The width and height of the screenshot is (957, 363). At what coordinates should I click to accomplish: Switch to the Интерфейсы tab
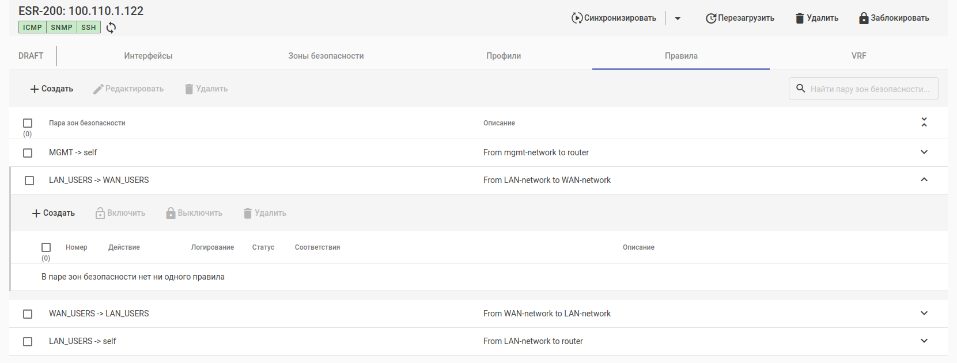[x=148, y=56]
